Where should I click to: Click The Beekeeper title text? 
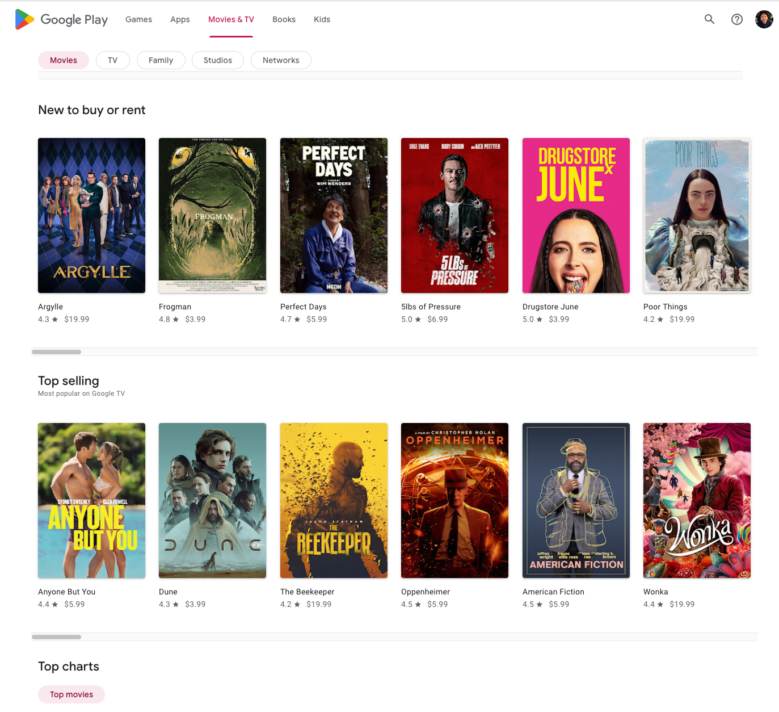point(307,592)
